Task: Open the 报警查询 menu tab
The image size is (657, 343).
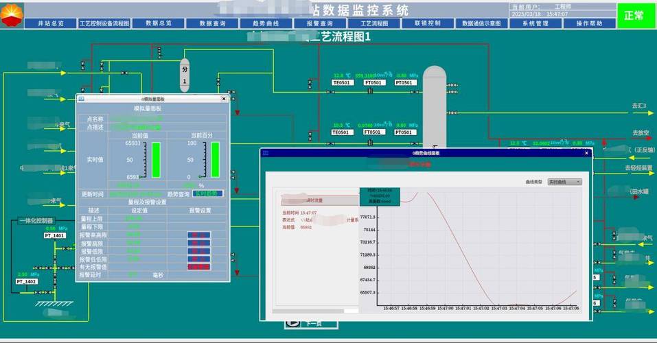Action: click(320, 23)
